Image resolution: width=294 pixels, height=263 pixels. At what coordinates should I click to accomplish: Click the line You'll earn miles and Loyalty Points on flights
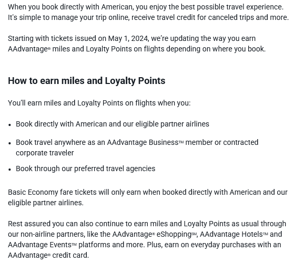[99, 103]
